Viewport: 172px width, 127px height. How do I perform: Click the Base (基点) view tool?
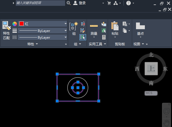coord(140,29)
